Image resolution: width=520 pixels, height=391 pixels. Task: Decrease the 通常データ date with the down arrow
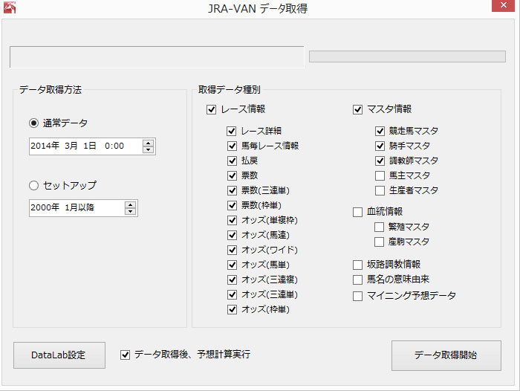click(x=149, y=149)
